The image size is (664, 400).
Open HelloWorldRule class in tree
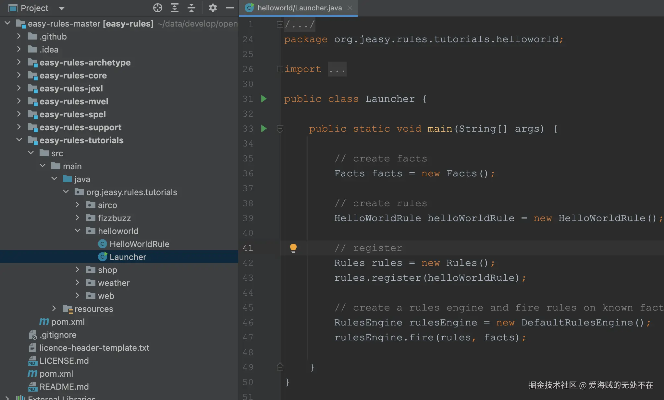139,244
